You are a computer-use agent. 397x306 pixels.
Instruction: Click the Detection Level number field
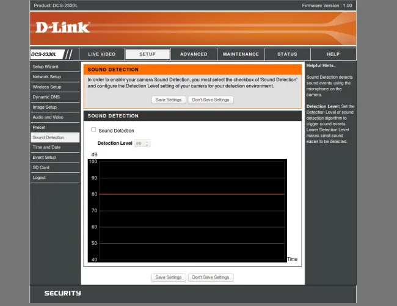point(142,144)
